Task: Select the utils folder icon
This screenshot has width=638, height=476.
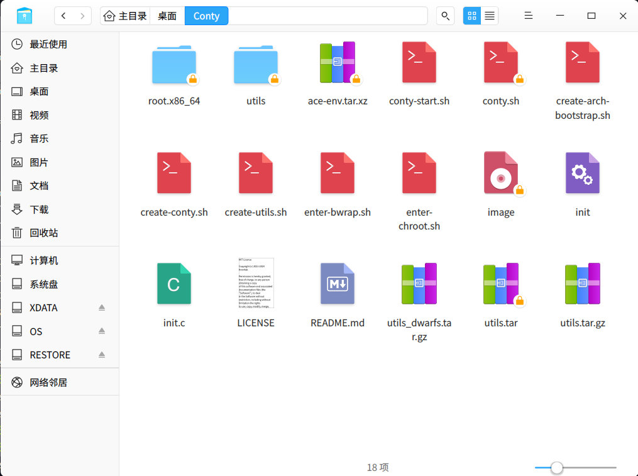Action: 256,64
